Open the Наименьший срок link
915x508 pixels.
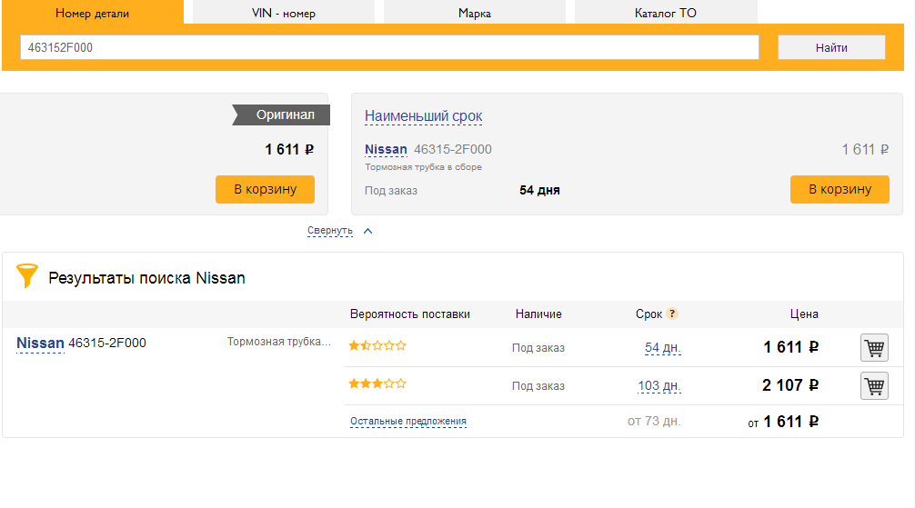(423, 116)
